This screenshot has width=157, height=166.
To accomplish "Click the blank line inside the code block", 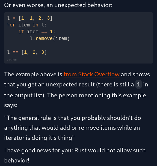I will tap(78, 46).
